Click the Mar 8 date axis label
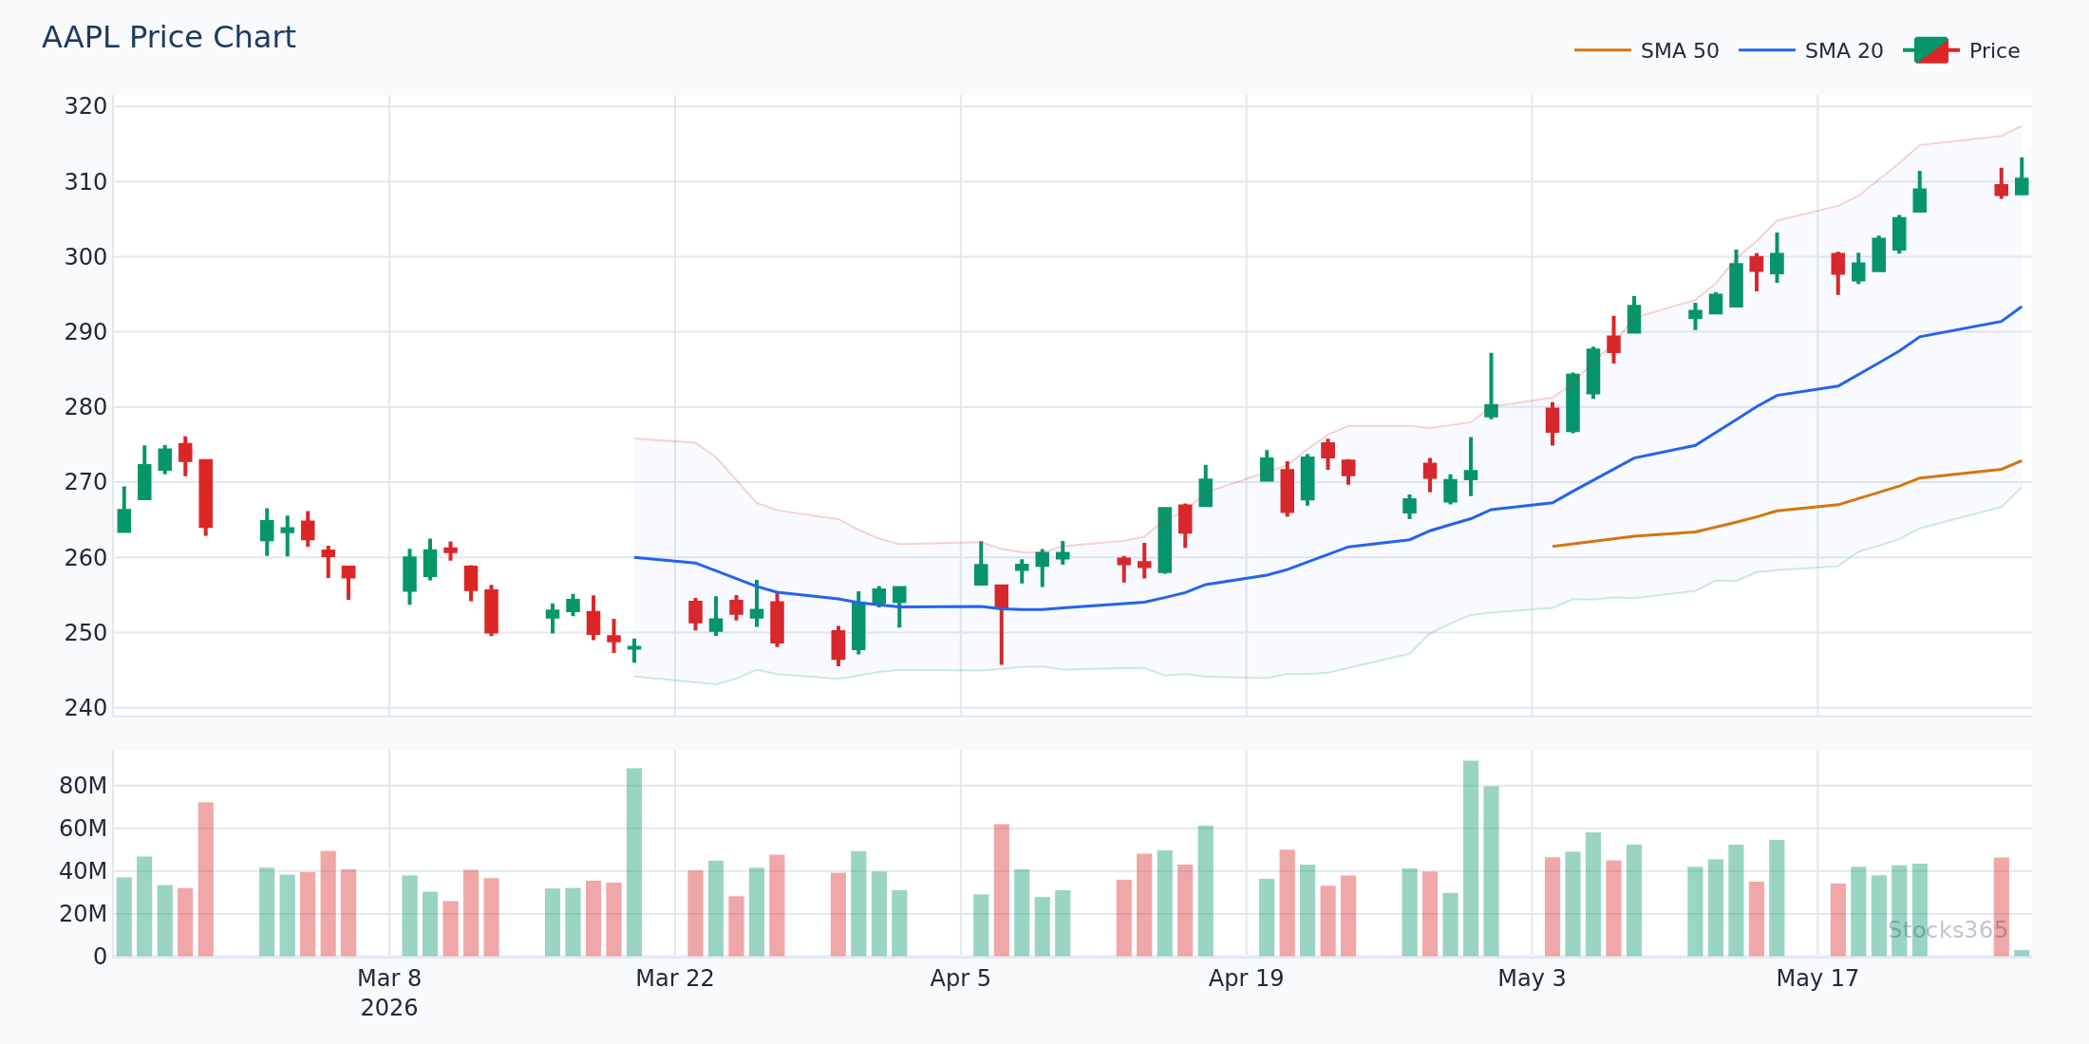 click(389, 979)
